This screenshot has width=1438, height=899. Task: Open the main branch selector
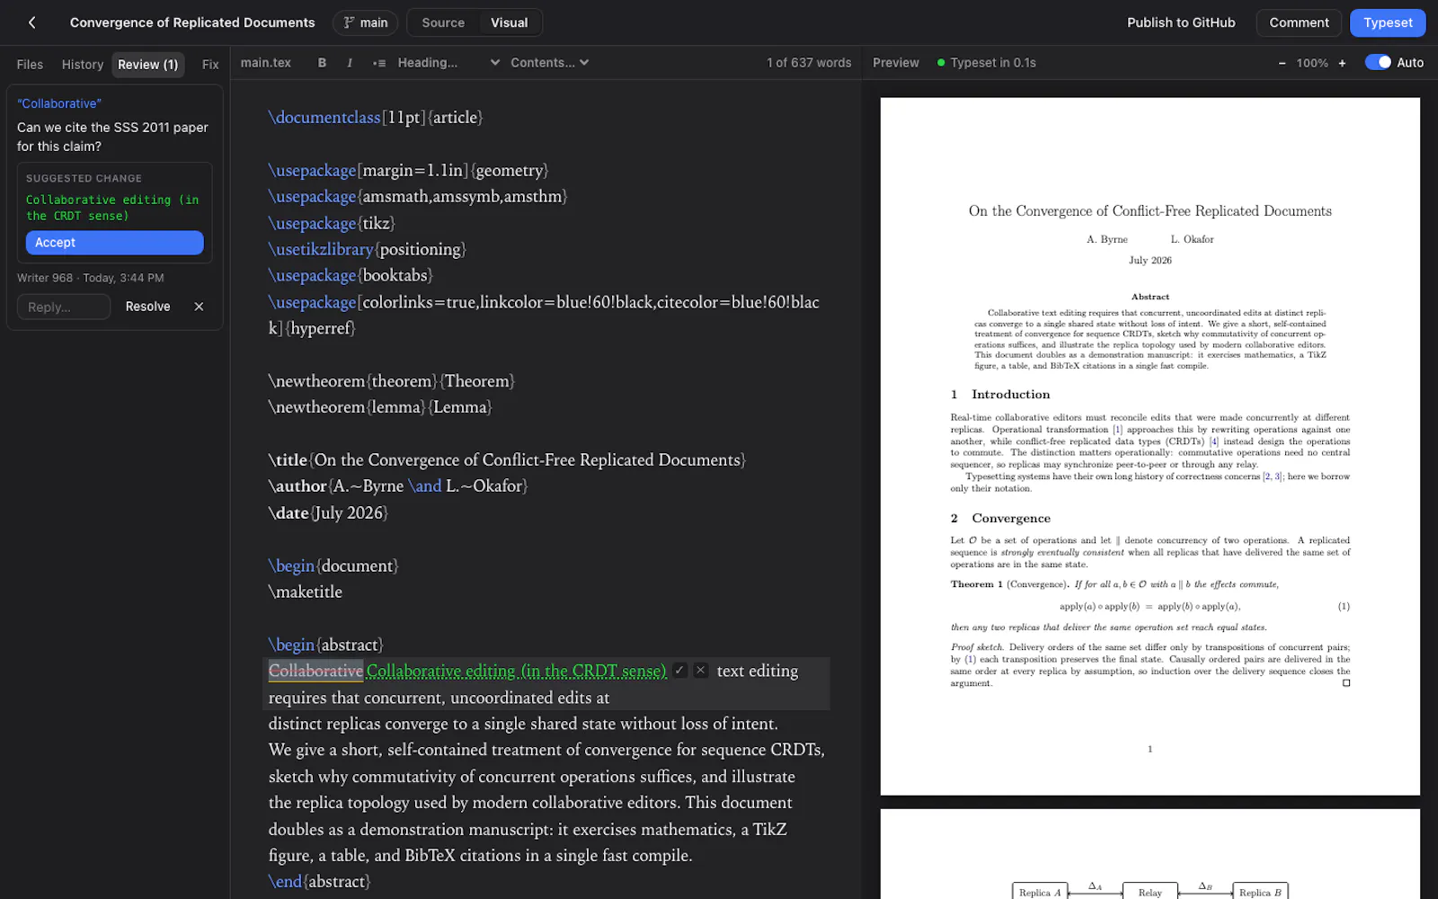[x=366, y=22]
